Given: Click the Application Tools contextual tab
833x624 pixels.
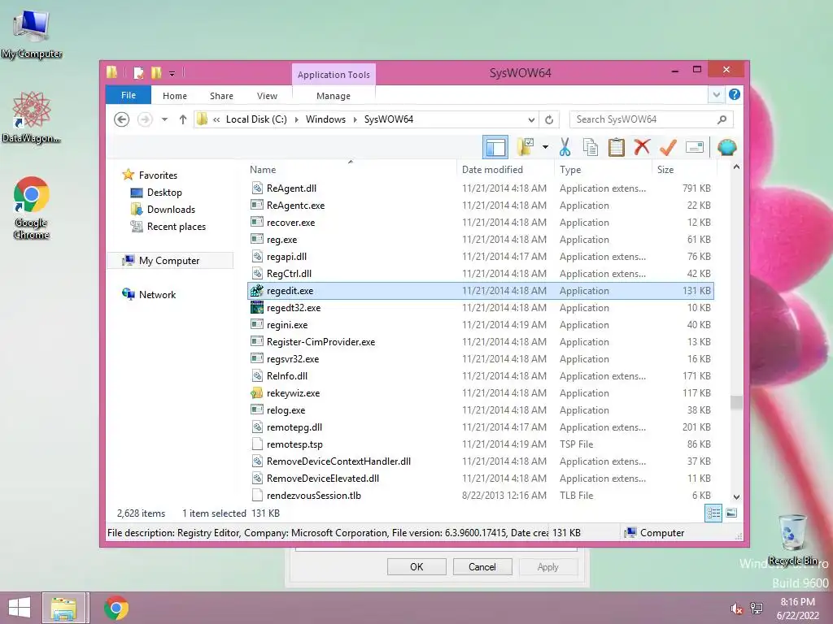Looking at the screenshot, I should (x=334, y=75).
